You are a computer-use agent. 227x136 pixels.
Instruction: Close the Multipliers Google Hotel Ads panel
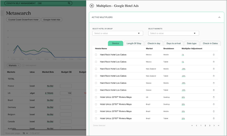[92, 6]
